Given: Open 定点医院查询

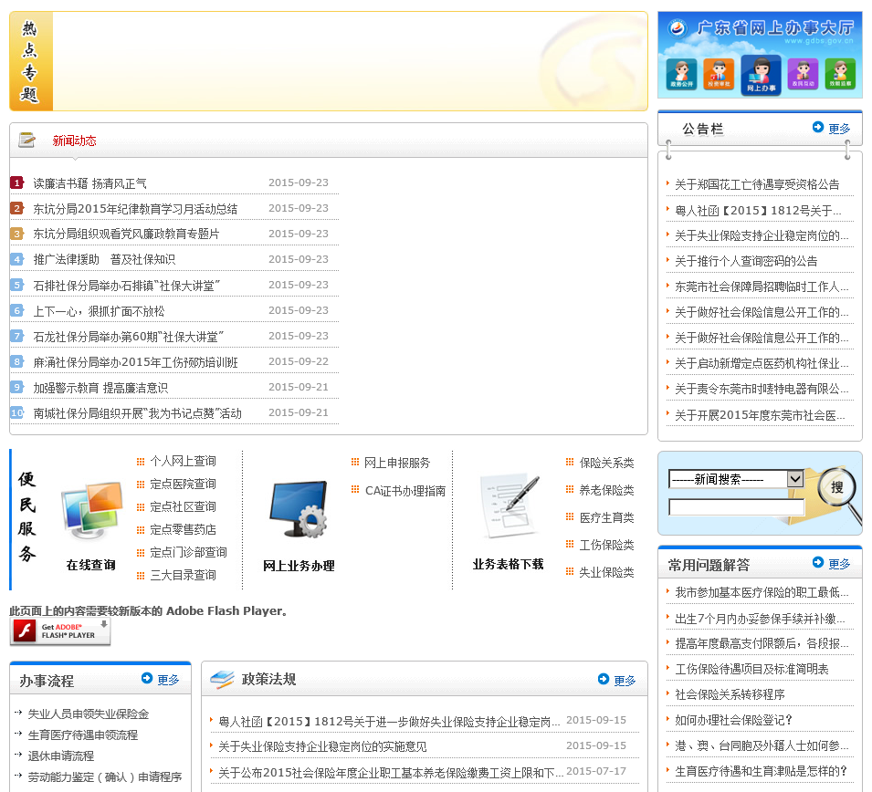Looking at the screenshot, I should 183,484.
